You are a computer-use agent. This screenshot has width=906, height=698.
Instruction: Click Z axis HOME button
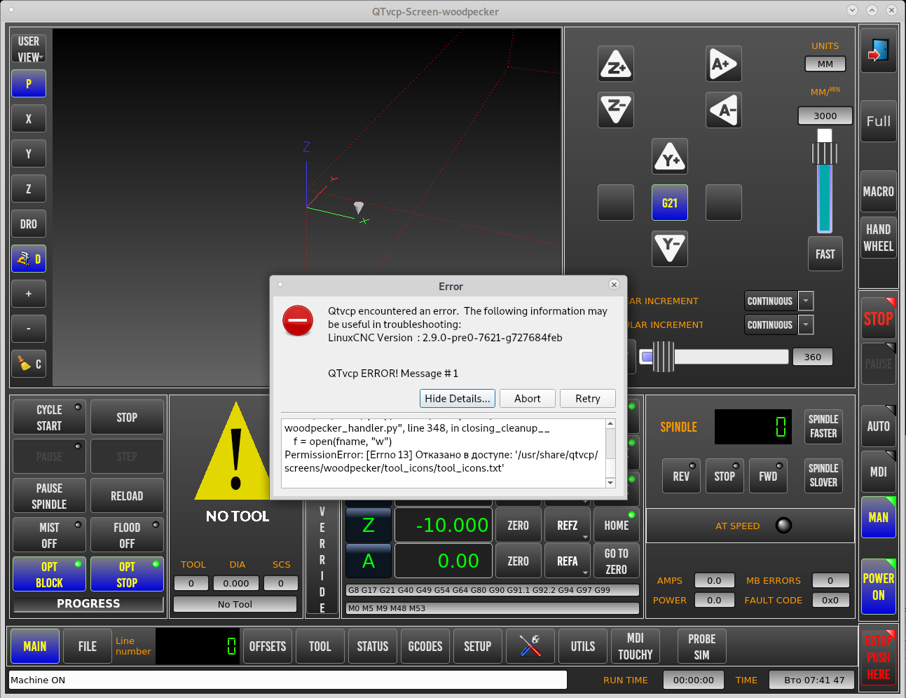click(x=617, y=525)
